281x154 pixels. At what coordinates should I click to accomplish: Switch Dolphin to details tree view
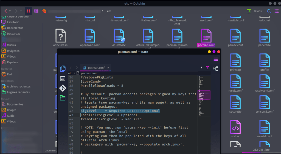pos(44,11)
